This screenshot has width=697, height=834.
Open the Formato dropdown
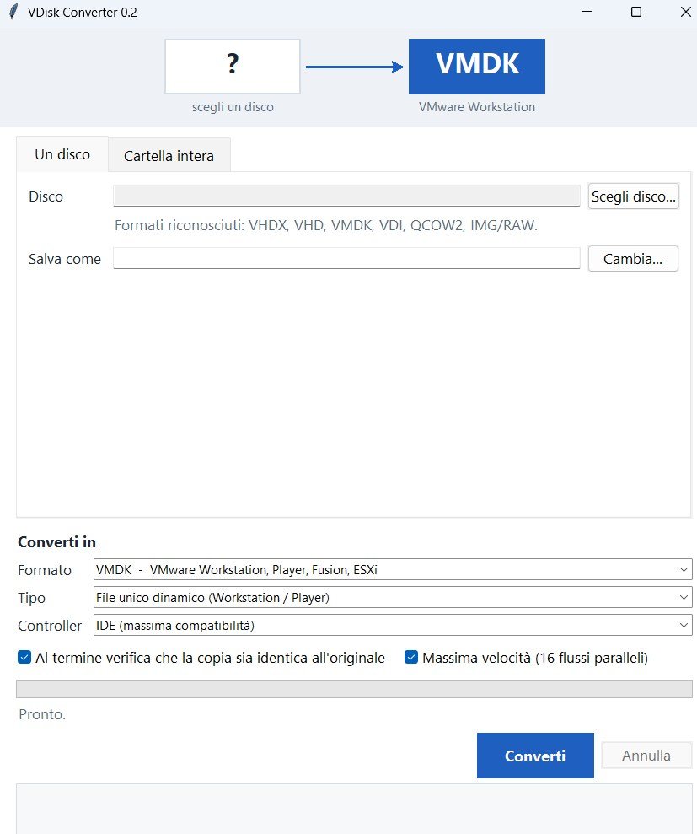pos(393,570)
